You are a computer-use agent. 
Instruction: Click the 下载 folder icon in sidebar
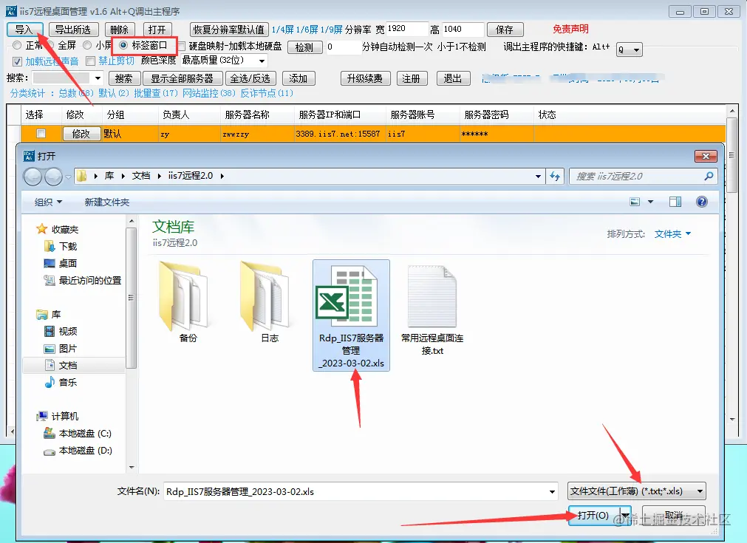coord(49,246)
